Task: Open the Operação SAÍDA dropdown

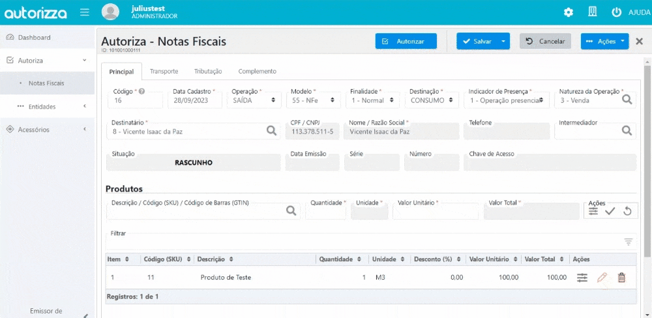Action: [x=254, y=100]
